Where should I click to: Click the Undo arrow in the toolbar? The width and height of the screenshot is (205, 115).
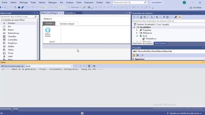click(x=27, y=7)
